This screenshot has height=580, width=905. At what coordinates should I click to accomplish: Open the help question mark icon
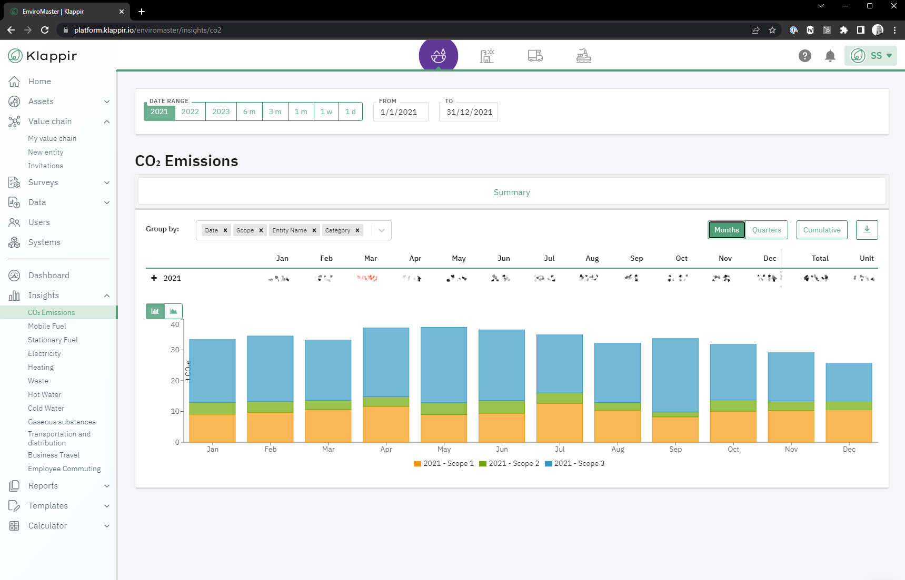[x=804, y=56]
